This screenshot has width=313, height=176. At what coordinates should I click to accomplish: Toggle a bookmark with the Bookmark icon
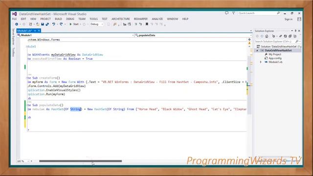147,24
